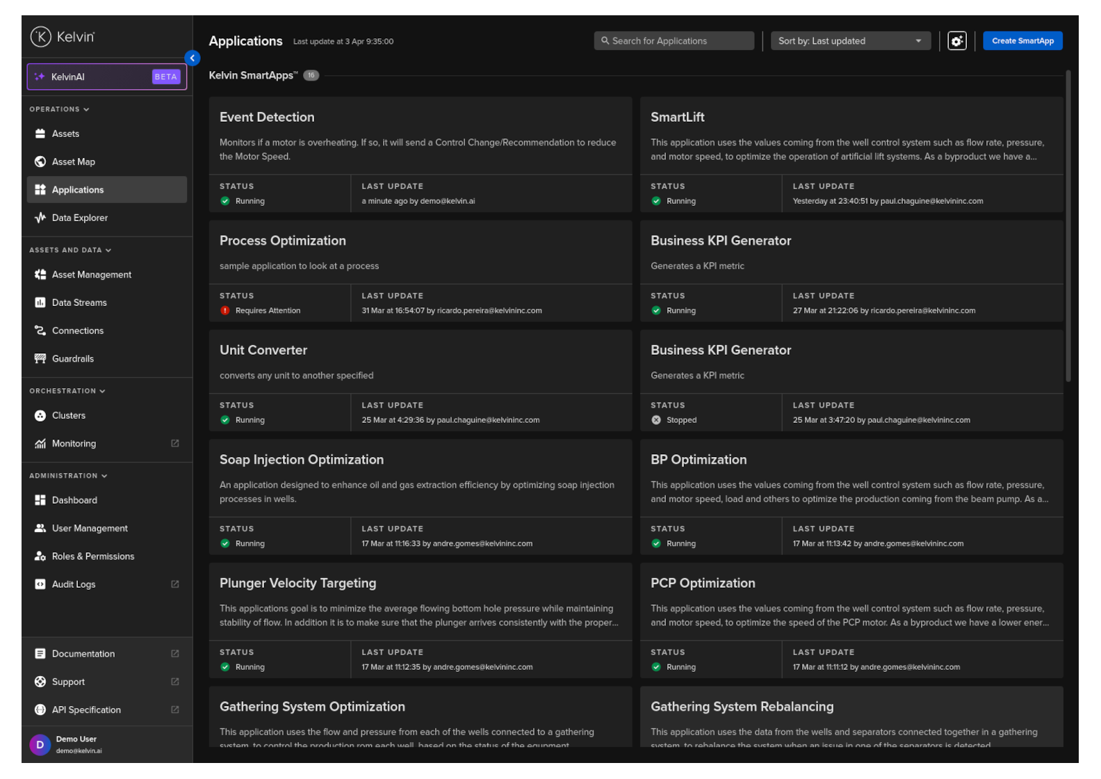Click the Search for Applications field
The width and height of the screenshot is (1101, 779).
click(674, 41)
